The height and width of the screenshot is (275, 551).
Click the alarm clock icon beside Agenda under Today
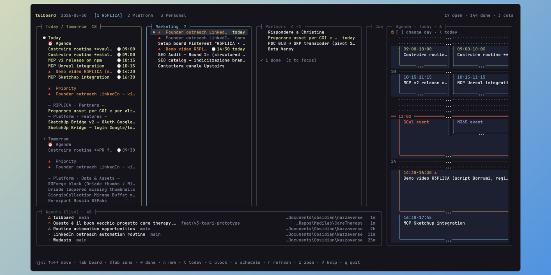pyautogui.click(x=50, y=43)
